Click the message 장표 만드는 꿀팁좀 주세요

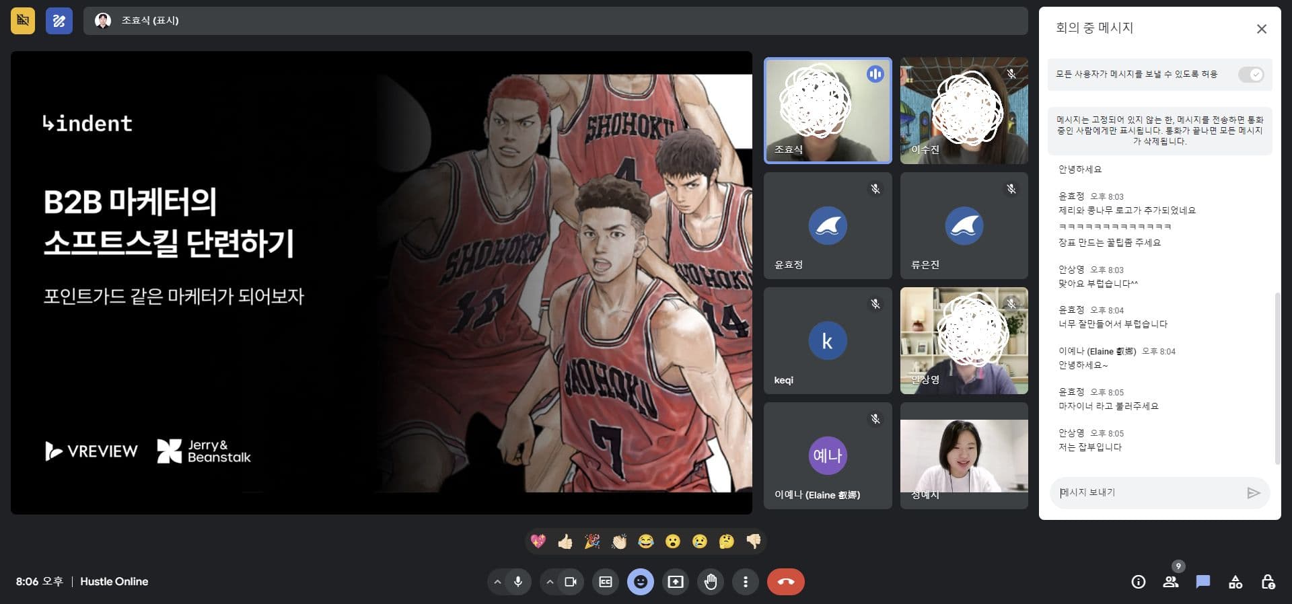[1110, 243]
